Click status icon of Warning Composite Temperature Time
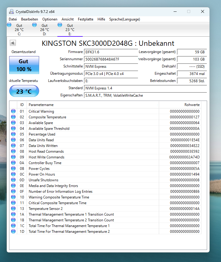 tap(13, 197)
